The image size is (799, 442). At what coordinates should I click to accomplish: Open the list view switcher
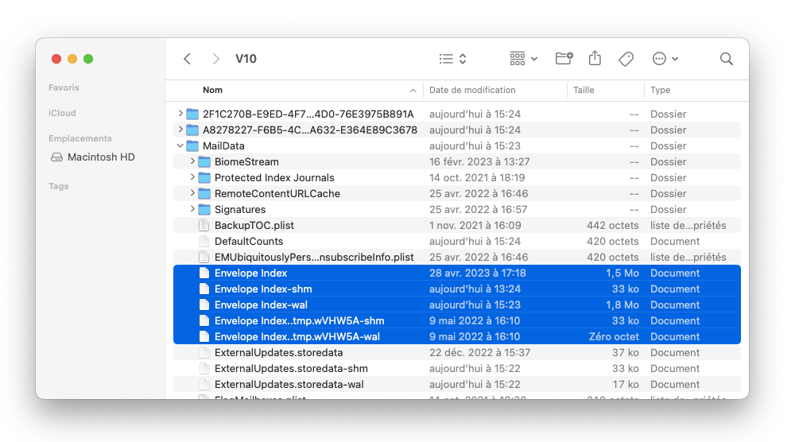point(452,59)
